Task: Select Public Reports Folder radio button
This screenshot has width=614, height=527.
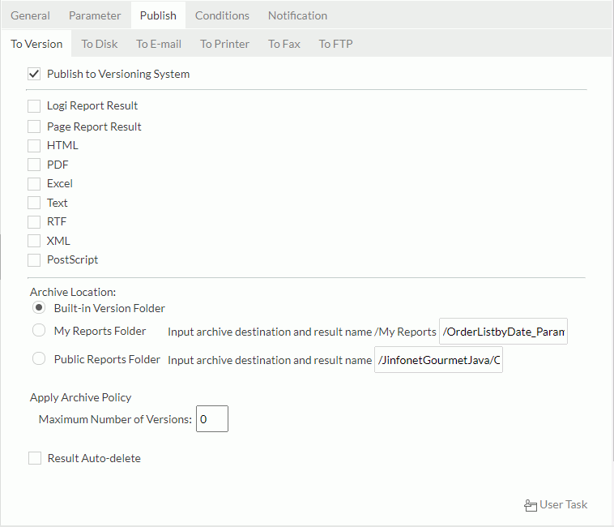Action: point(39,358)
